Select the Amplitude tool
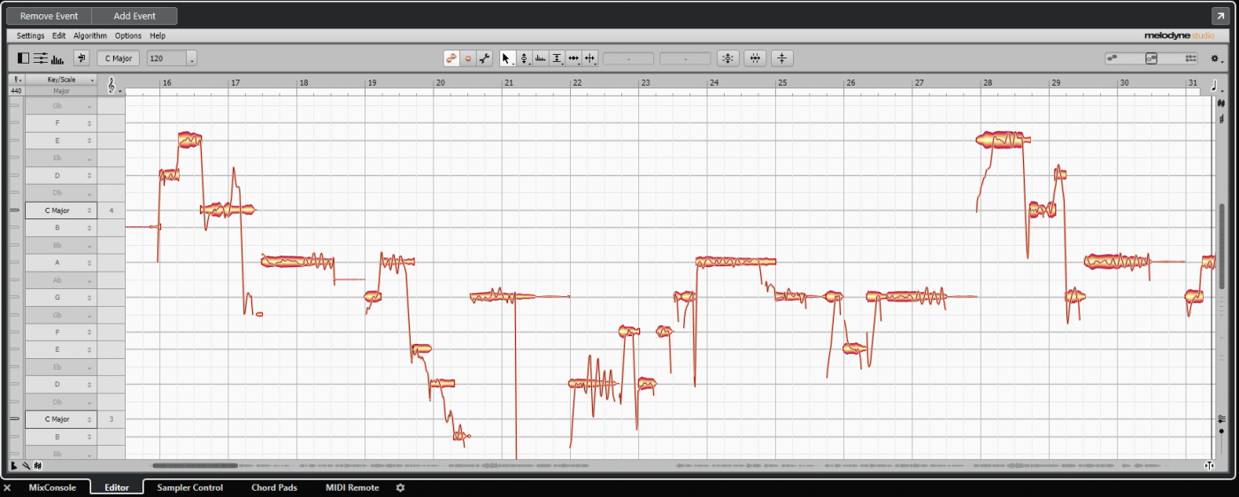 click(x=557, y=58)
